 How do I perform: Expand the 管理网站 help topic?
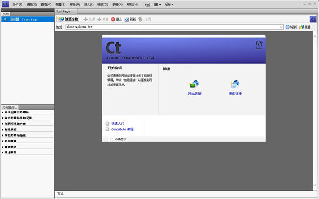[11, 147]
